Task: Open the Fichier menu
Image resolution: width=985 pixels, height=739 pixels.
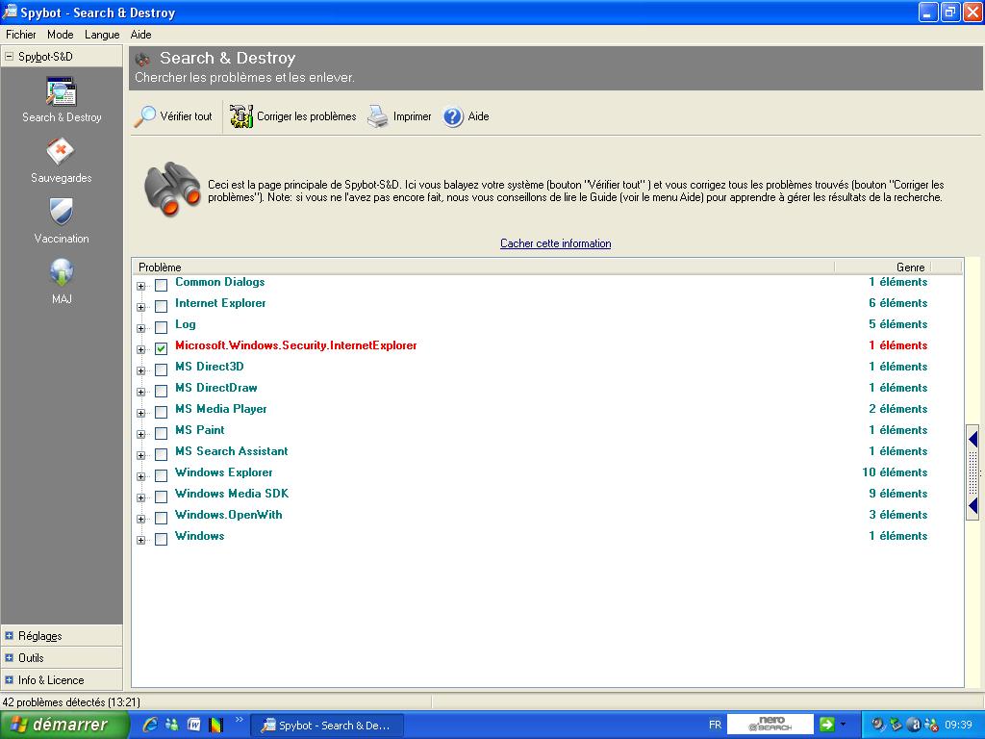Action: 20,35
